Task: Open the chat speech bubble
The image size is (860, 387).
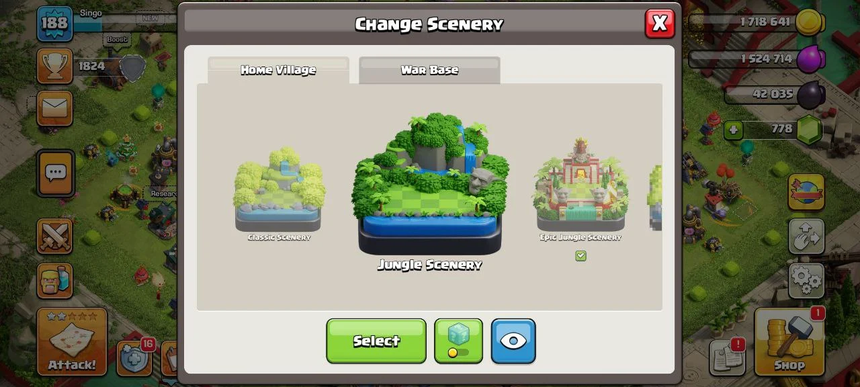Action: pos(55,173)
